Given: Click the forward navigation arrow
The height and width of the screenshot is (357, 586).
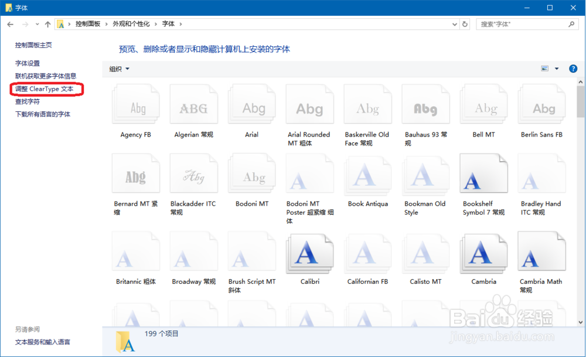Looking at the screenshot, I should click(x=24, y=24).
